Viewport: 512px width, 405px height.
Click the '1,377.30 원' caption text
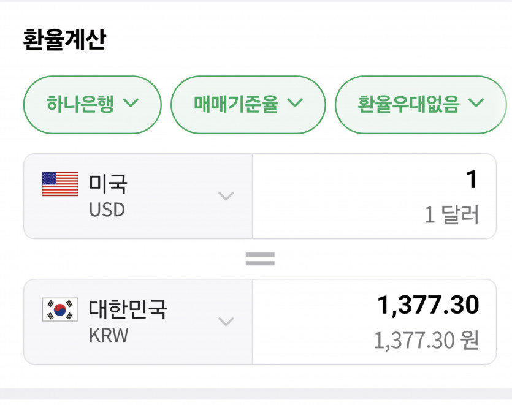(x=426, y=341)
